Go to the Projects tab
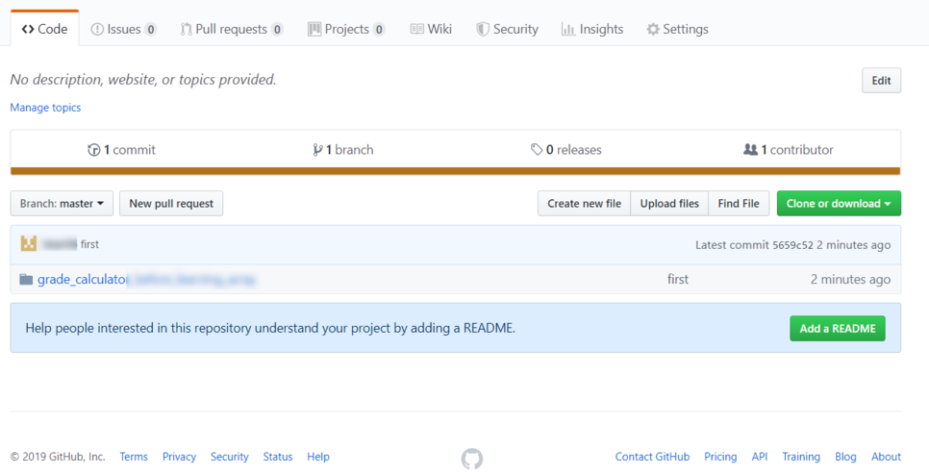Image resolution: width=929 pixels, height=475 pixels. 346,29
